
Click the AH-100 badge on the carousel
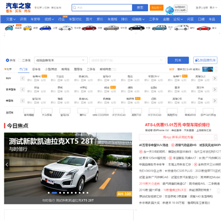pos(124,194)
